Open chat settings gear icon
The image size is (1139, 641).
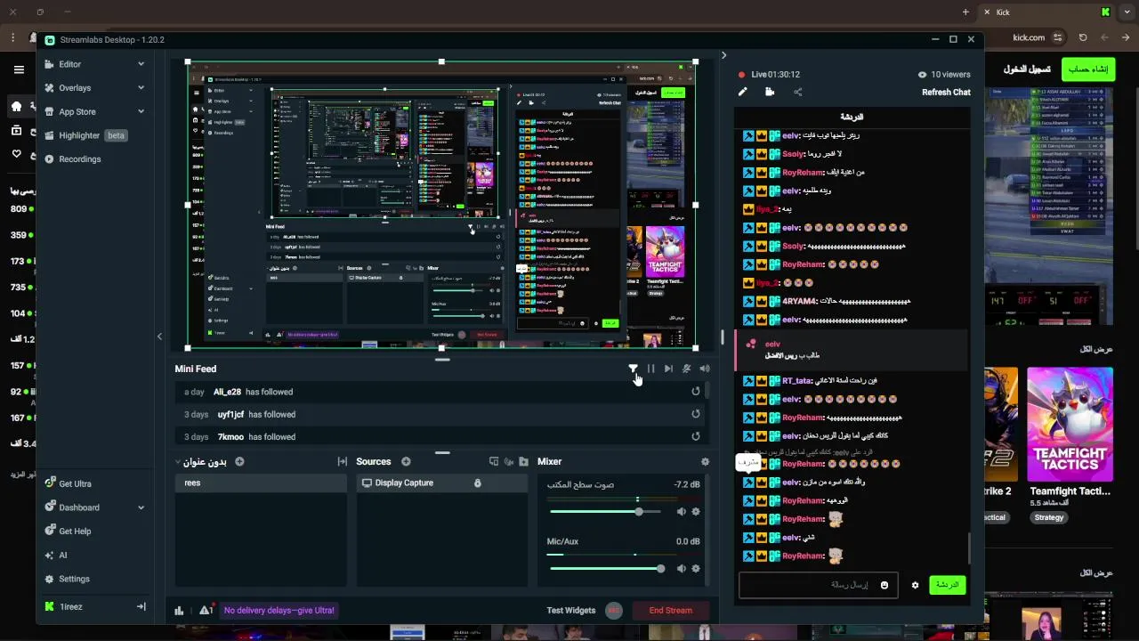(915, 585)
